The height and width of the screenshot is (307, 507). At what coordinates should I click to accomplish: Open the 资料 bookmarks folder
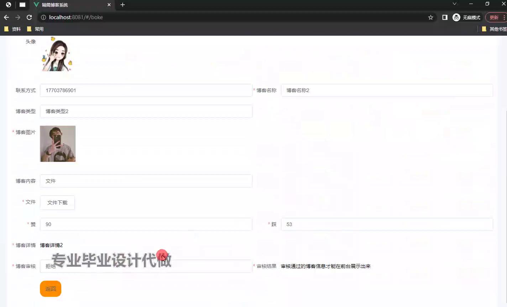[12, 29]
